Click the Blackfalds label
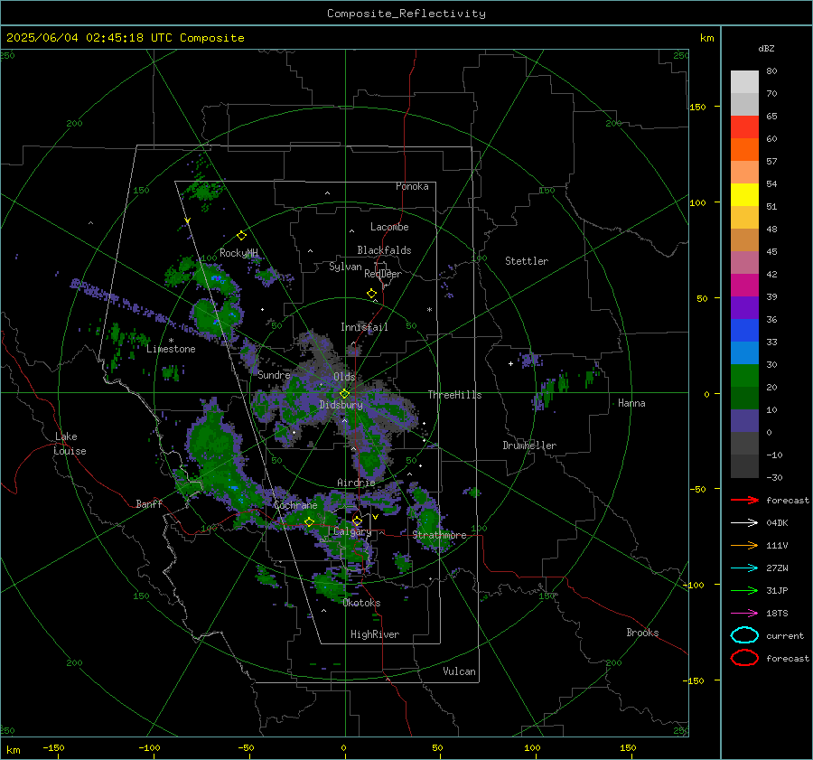813x760 pixels. pyautogui.click(x=384, y=250)
